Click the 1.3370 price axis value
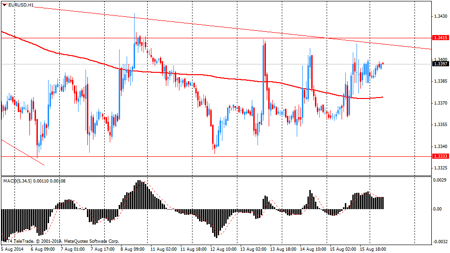Image resolution: width=450 pixels, height=253 pixels. pyautogui.click(x=439, y=103)
